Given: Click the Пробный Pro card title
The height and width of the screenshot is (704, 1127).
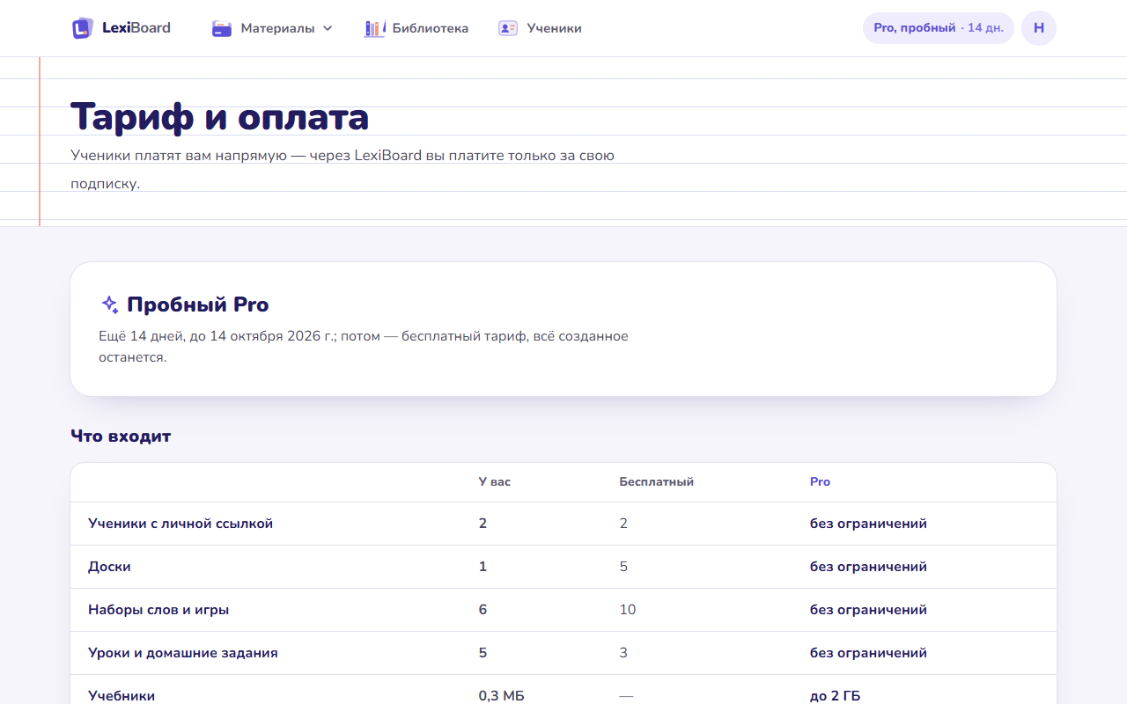Looking at the screenshot, I should [198, 304].
